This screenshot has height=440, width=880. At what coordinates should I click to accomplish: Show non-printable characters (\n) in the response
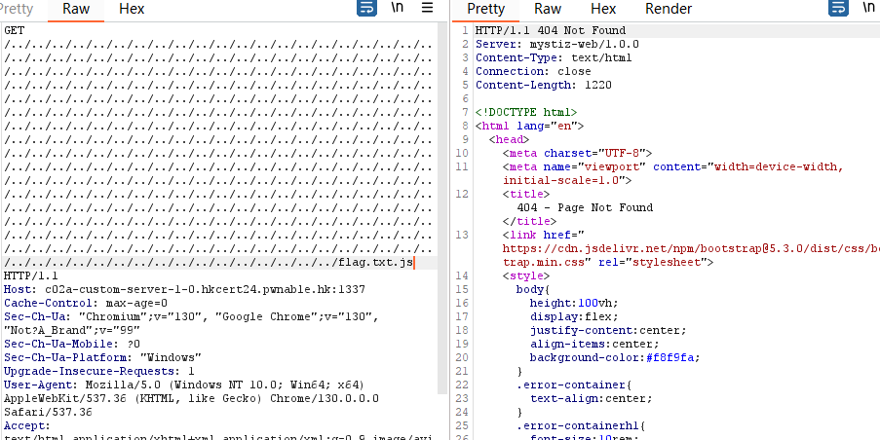tap(867, 9)
